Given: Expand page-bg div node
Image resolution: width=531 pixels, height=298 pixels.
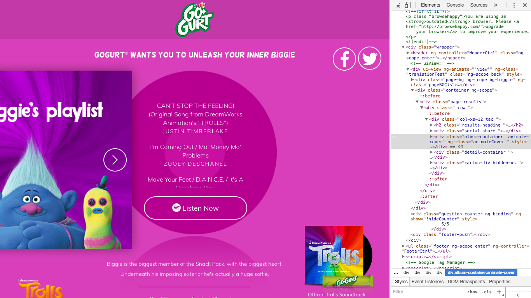Looking at the screenshot, I should tap(412, 80).
